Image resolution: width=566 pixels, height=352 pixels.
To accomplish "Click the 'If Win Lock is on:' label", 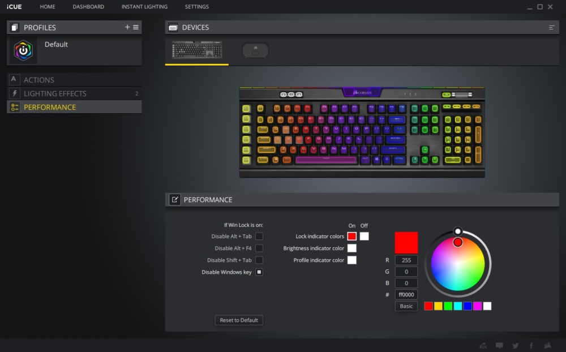I will coord(243,225).
